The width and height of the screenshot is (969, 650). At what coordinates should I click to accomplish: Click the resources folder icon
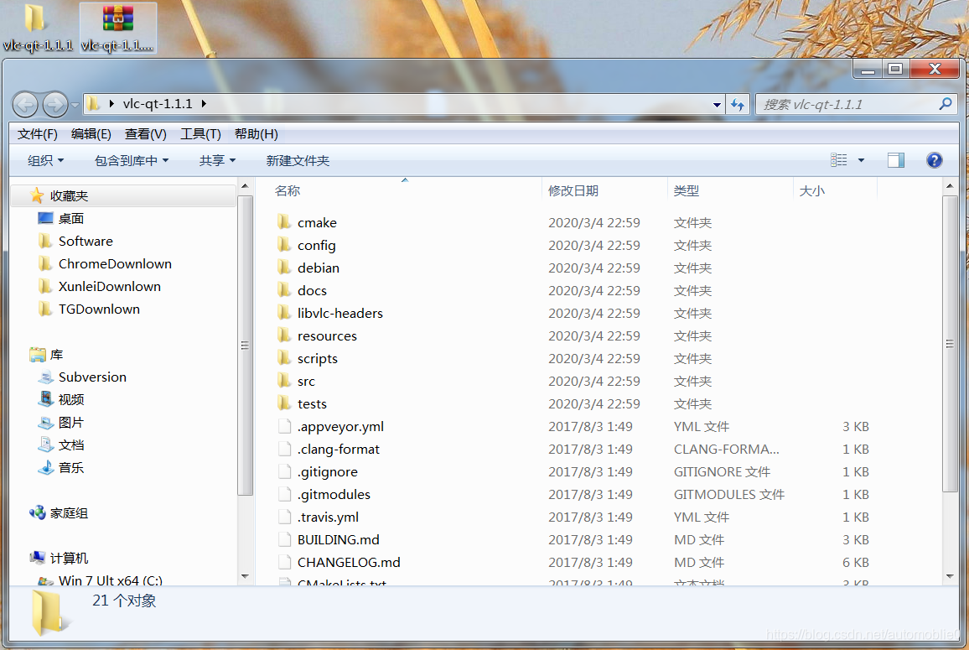click(284, 335)
